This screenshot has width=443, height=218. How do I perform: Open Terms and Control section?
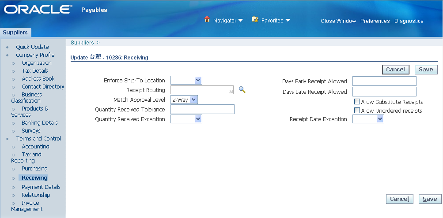point(38,139)
